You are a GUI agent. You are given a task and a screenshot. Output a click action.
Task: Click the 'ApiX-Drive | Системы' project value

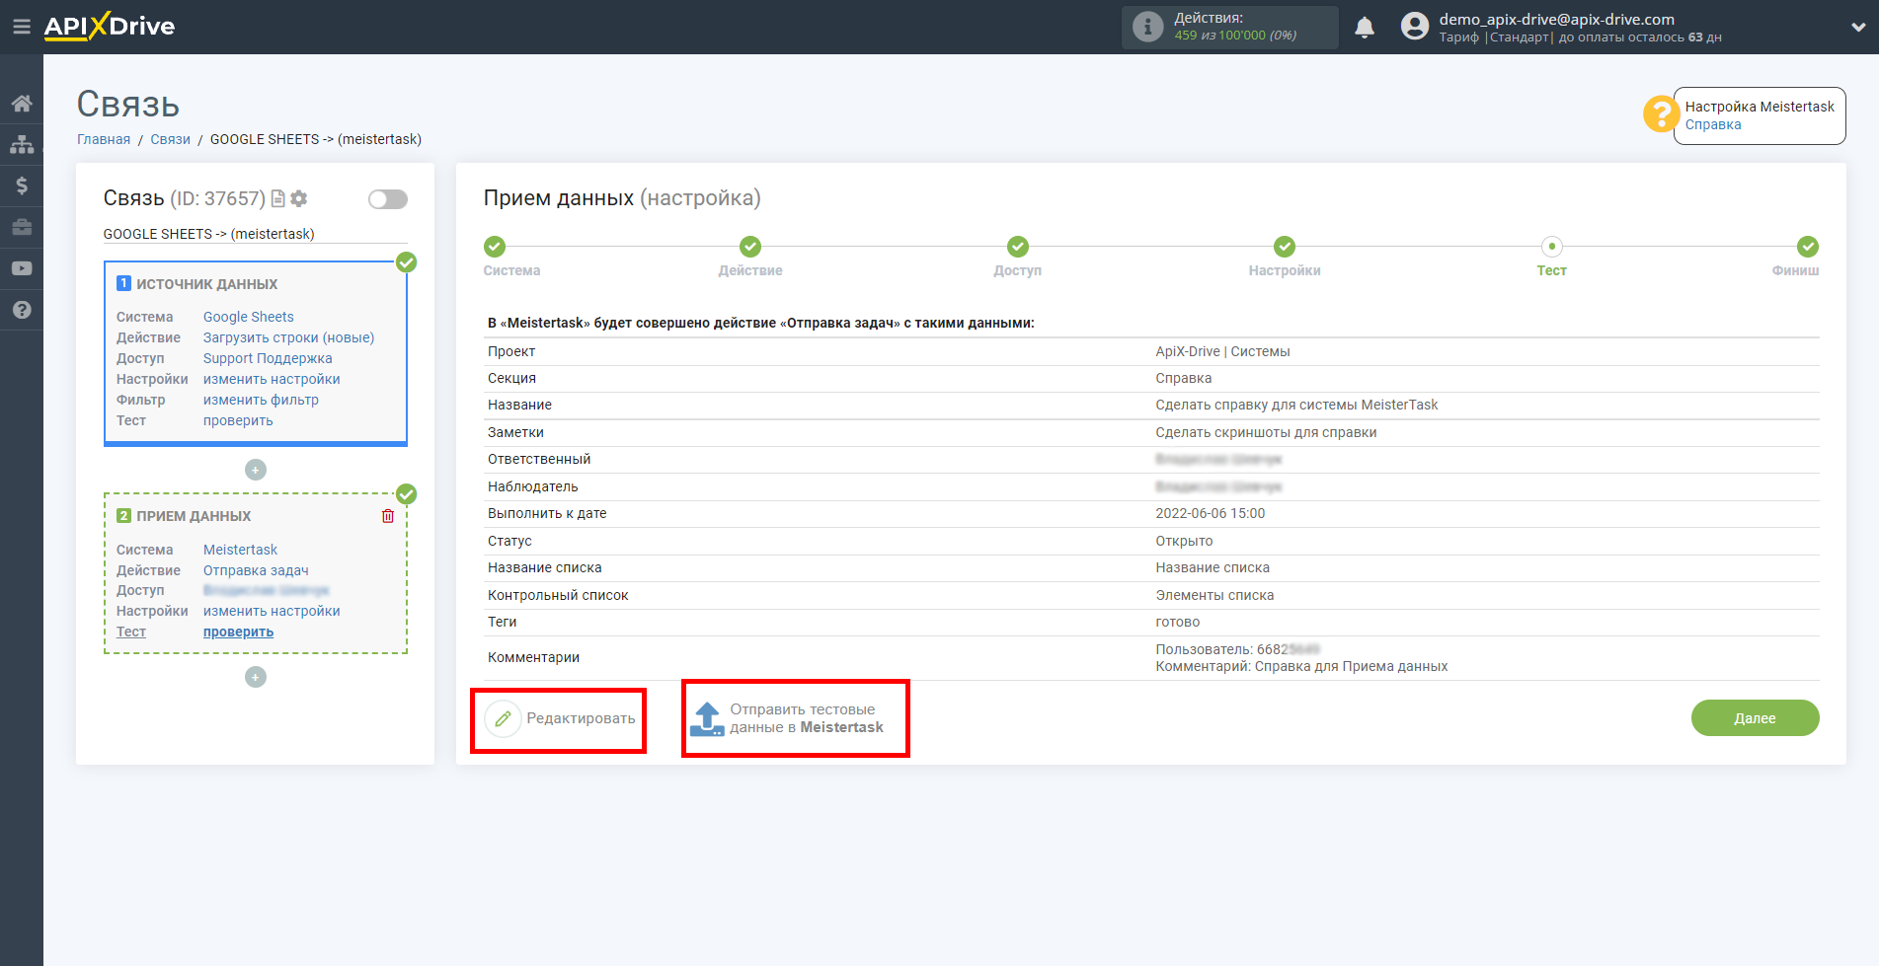point(1222,351)
